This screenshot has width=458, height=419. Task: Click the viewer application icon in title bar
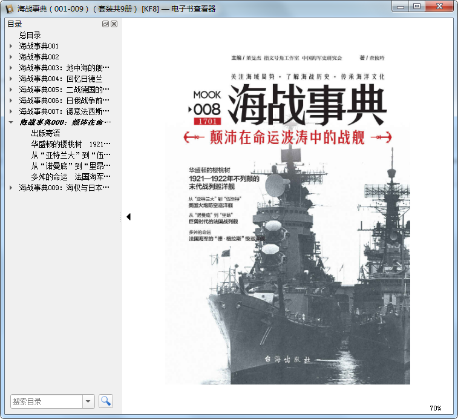tap(9, 8)
